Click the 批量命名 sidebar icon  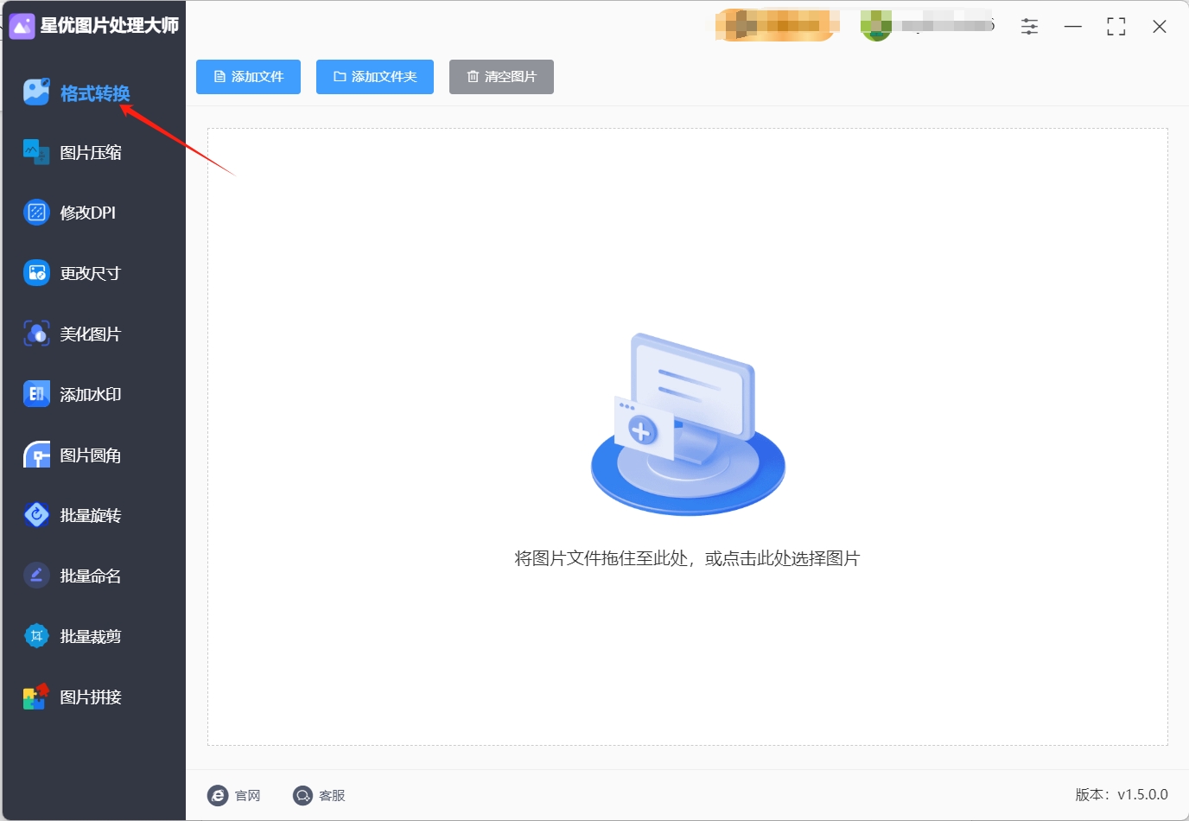[x=36, y=576]
